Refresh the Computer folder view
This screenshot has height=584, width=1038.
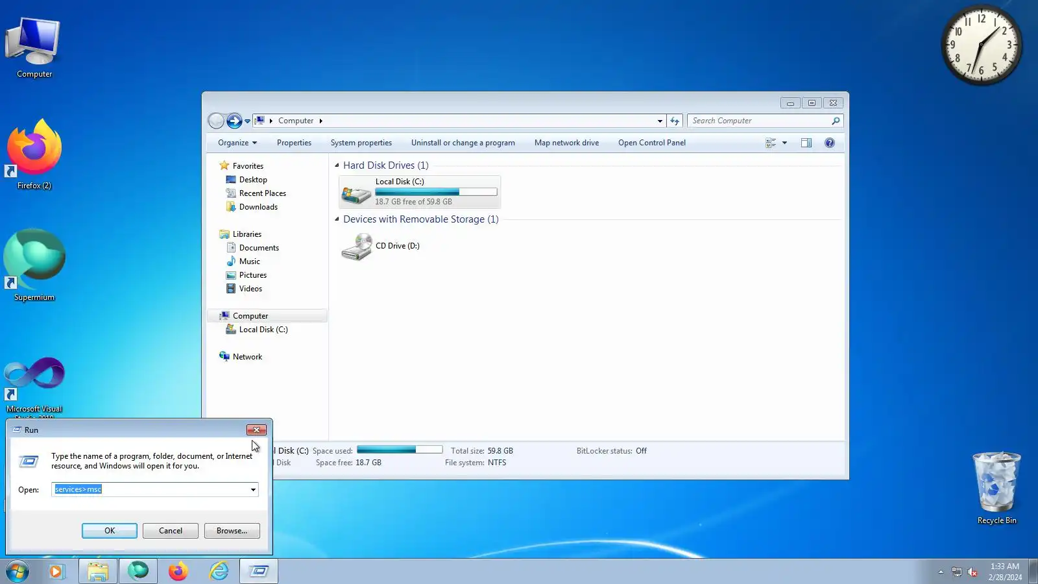(675, 121)
